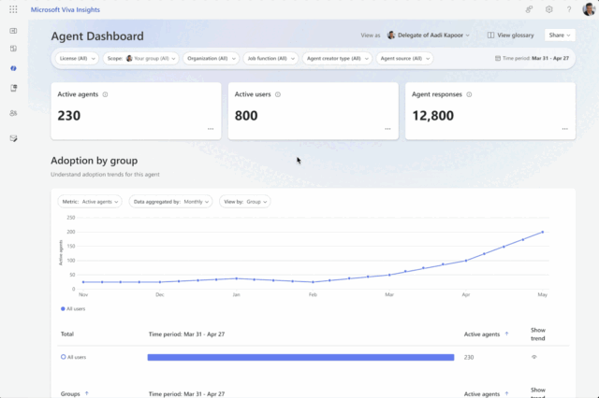Click the link icon in top bar
The image size is (599, 398).
pos(531,9)
